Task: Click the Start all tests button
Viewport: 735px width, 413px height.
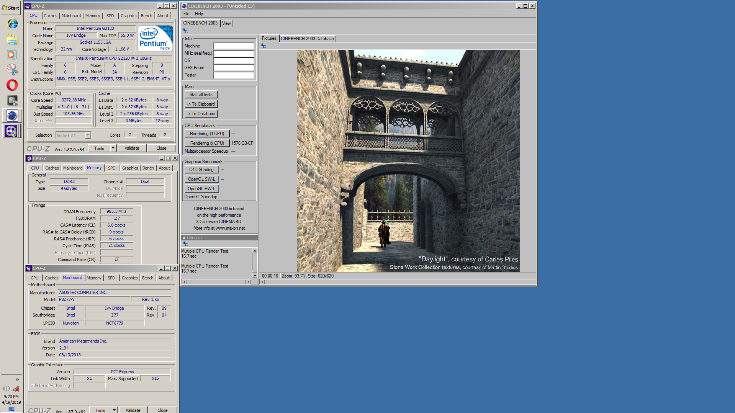Action: click(x=201, y=95)
